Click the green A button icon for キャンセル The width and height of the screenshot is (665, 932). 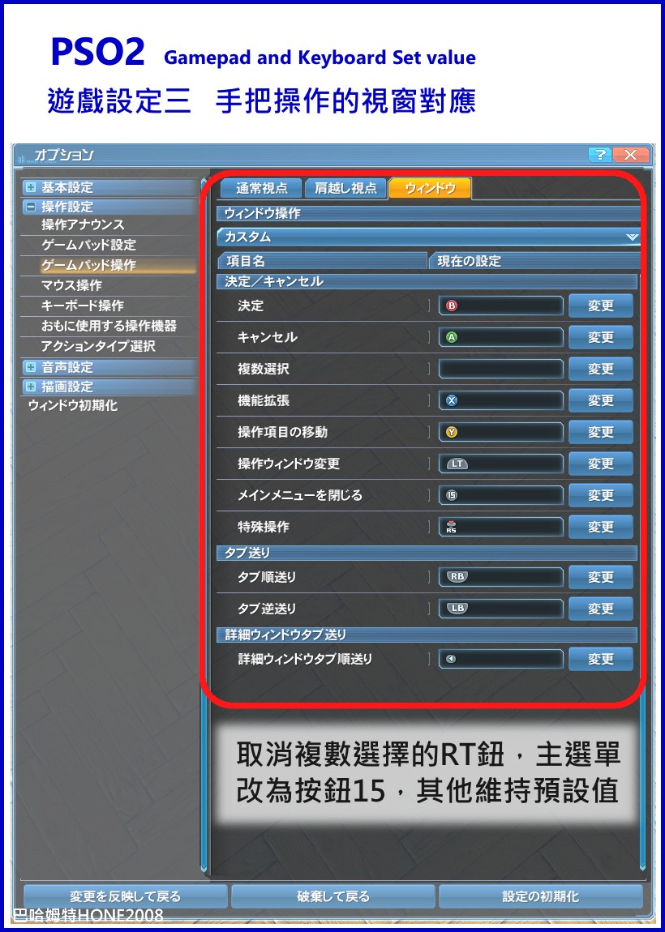point(452,337)
